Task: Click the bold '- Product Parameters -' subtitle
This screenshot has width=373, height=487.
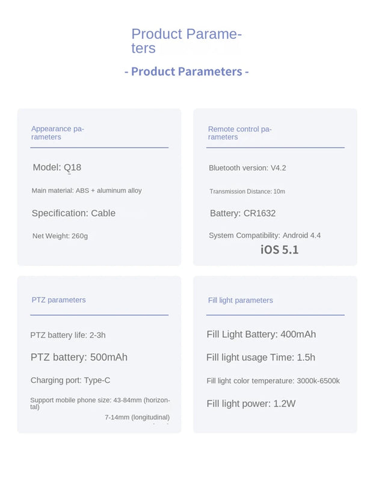Action: click(x=186, y=72)
